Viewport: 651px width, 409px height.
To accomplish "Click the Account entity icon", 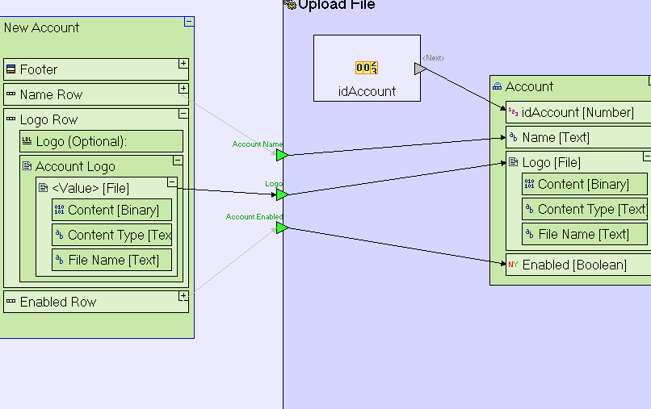I will pos(498,87).
